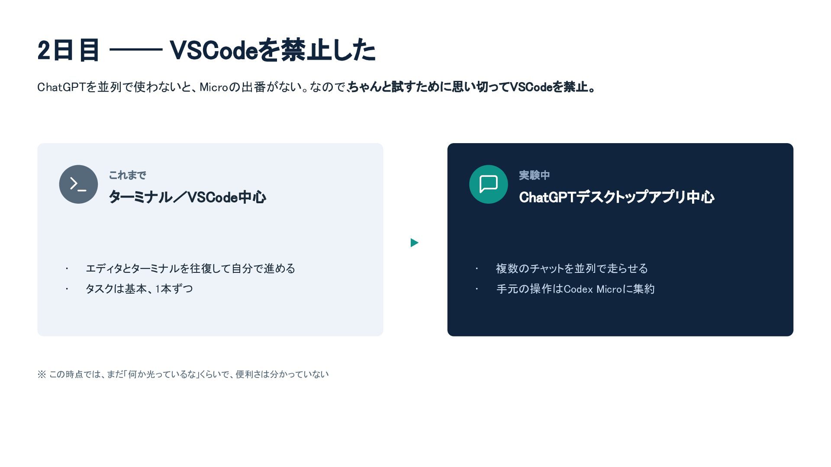The width and height of the screenshot is (831, 467).
Task: Click the 'これまで' label
Action: (x=127, y=175)
